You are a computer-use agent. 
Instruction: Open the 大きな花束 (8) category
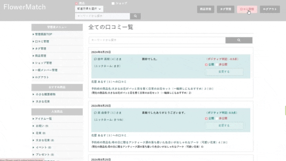pos(45,140)
